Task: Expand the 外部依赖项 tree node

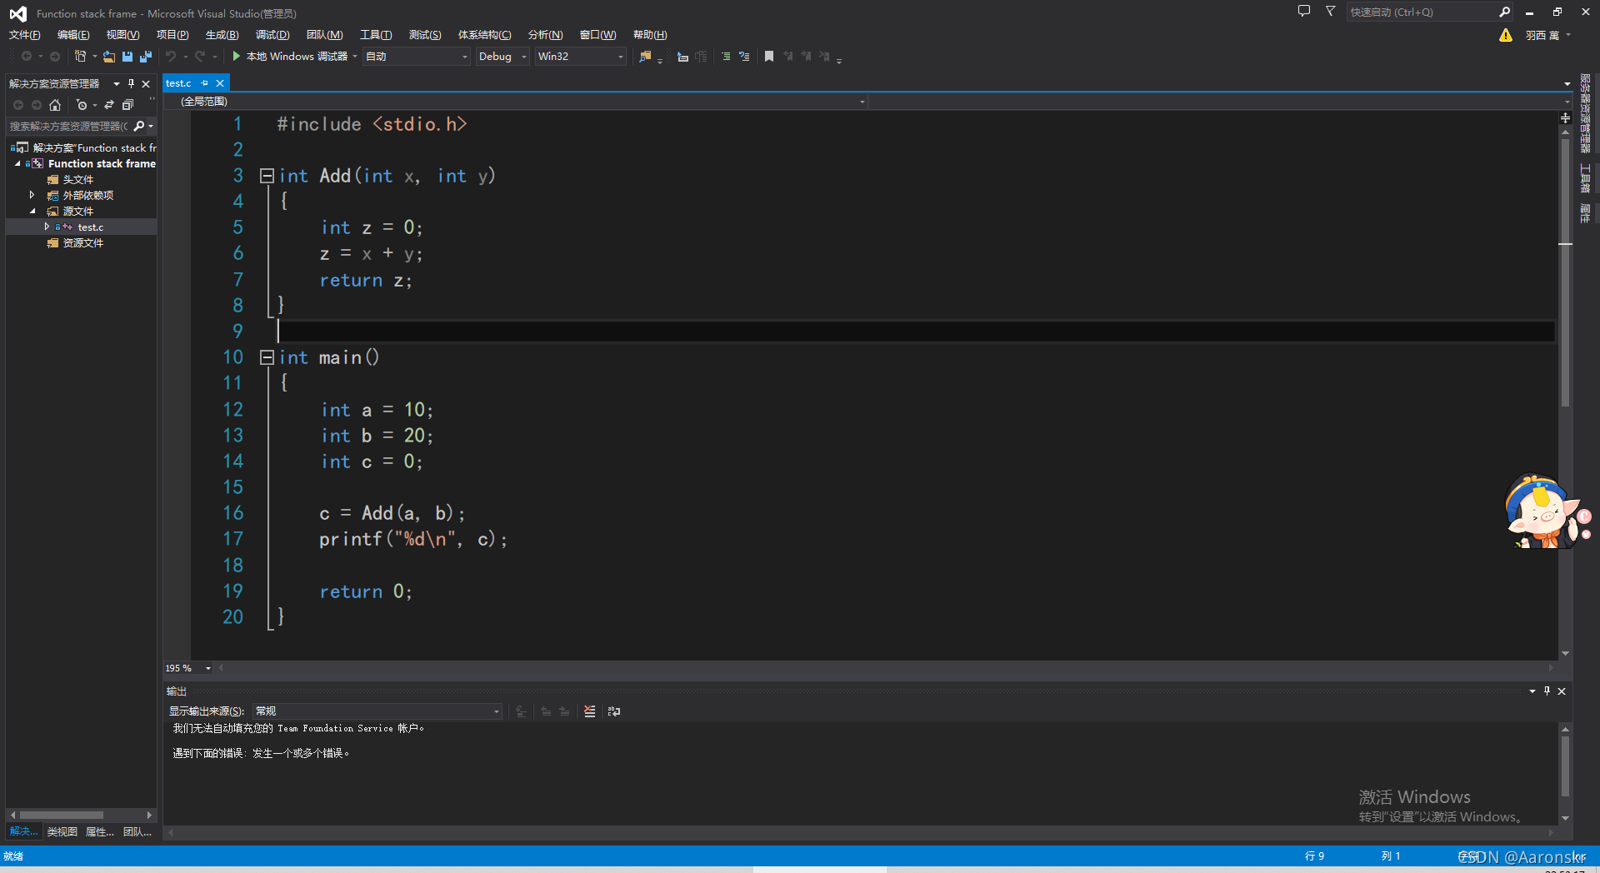Action: tap(32, 195)
